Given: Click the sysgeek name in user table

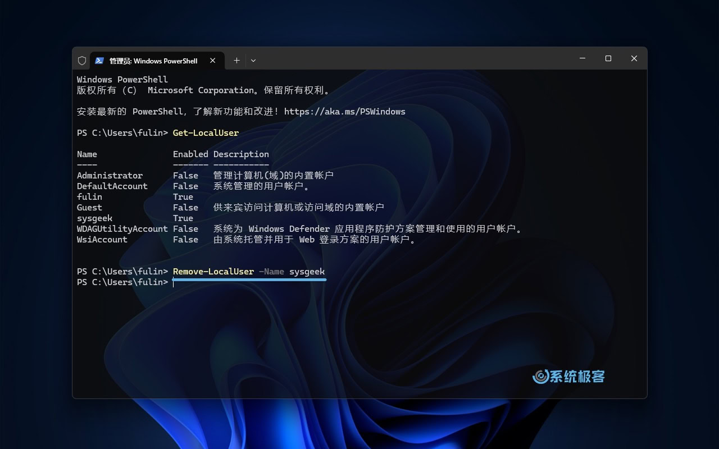Looking at the screenshot, I should point(95,218).
